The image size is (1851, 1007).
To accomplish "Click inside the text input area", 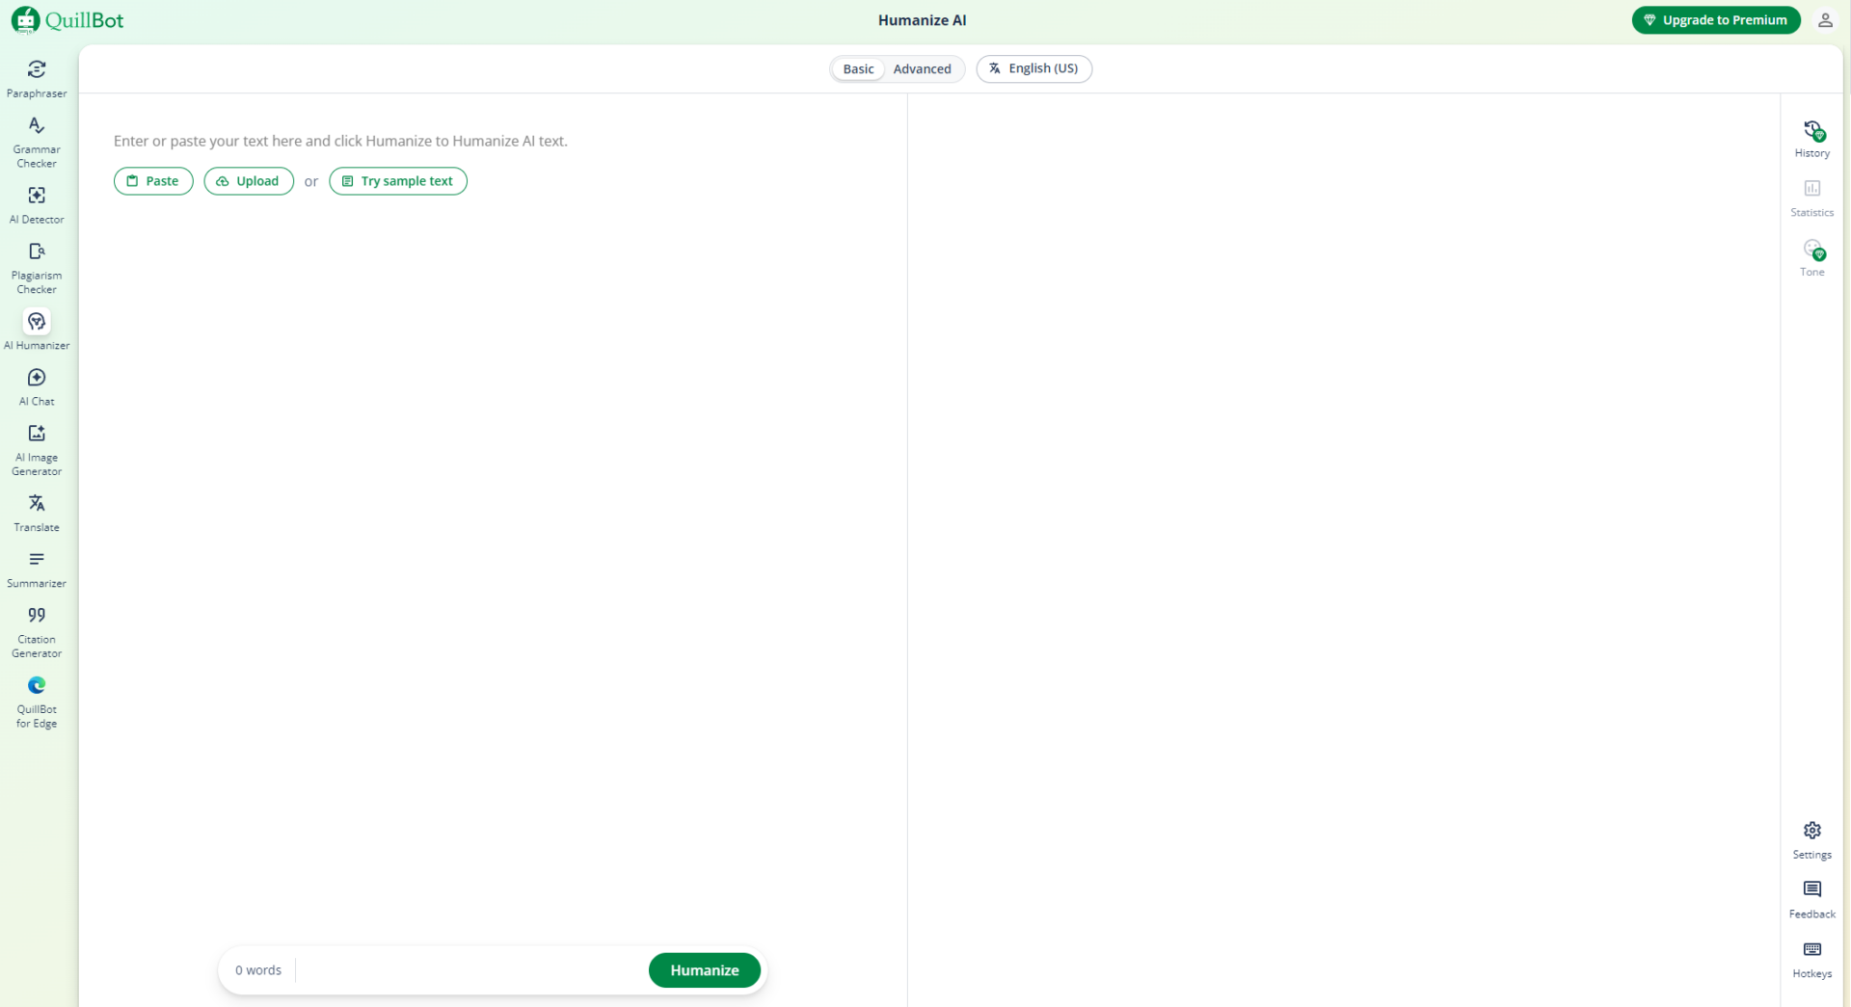I will pos(492,482).
